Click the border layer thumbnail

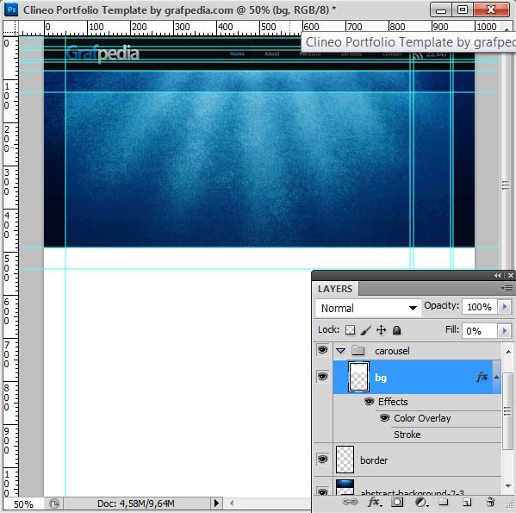coord(345,460)
